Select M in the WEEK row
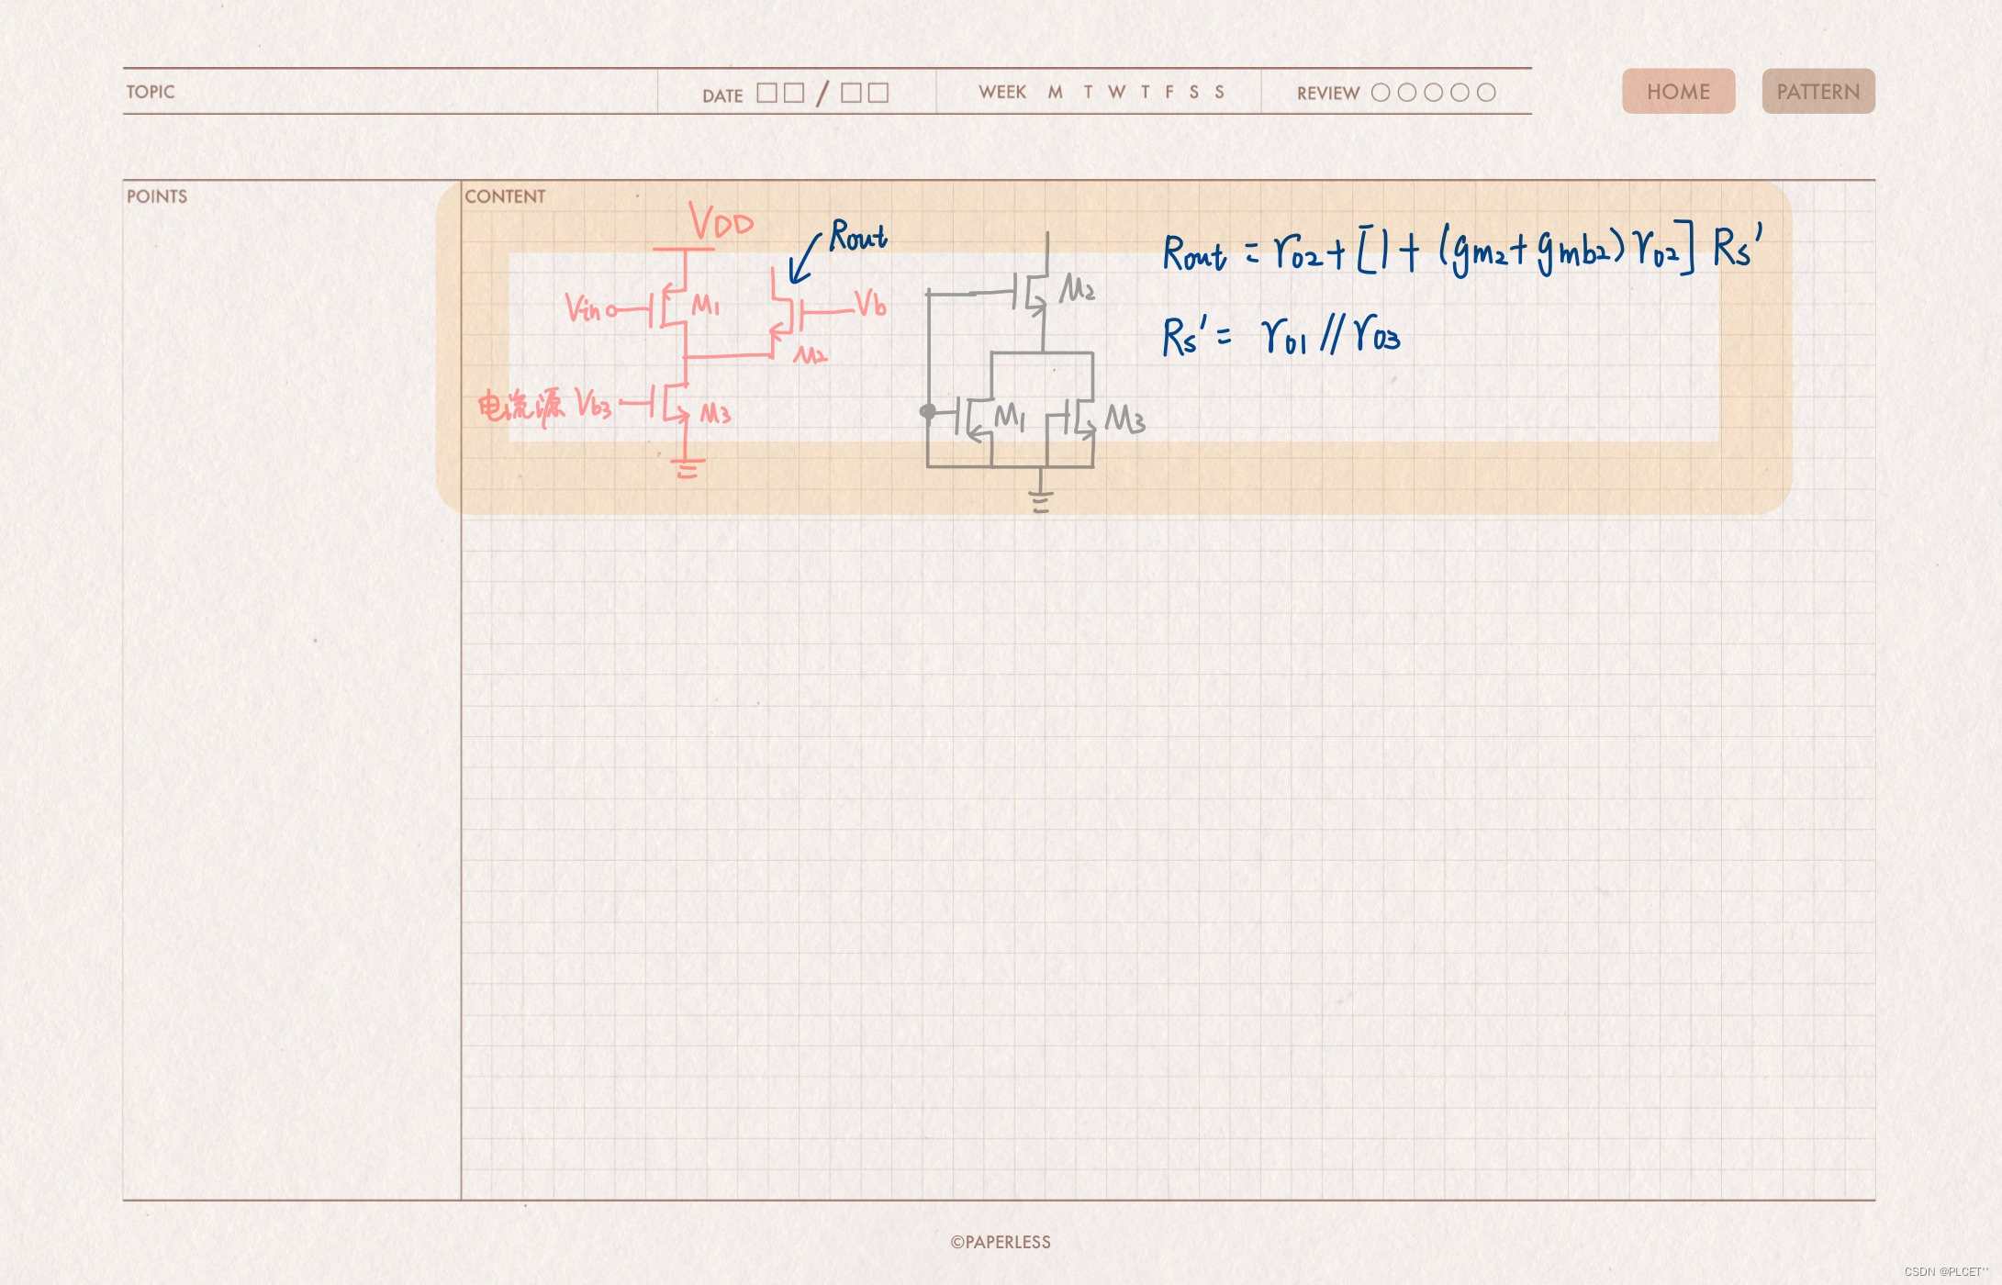 click(1055, 92)
